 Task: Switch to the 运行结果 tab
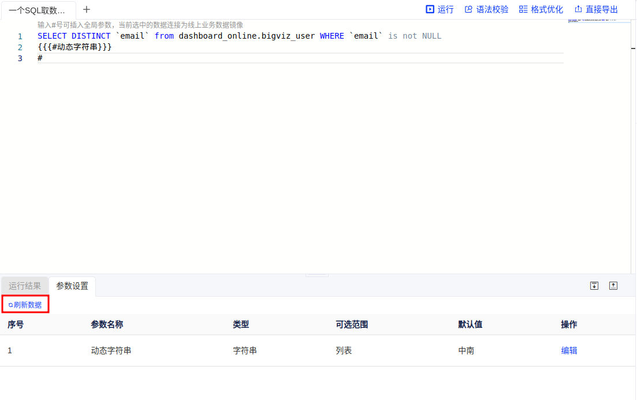[x=25, y=286]
